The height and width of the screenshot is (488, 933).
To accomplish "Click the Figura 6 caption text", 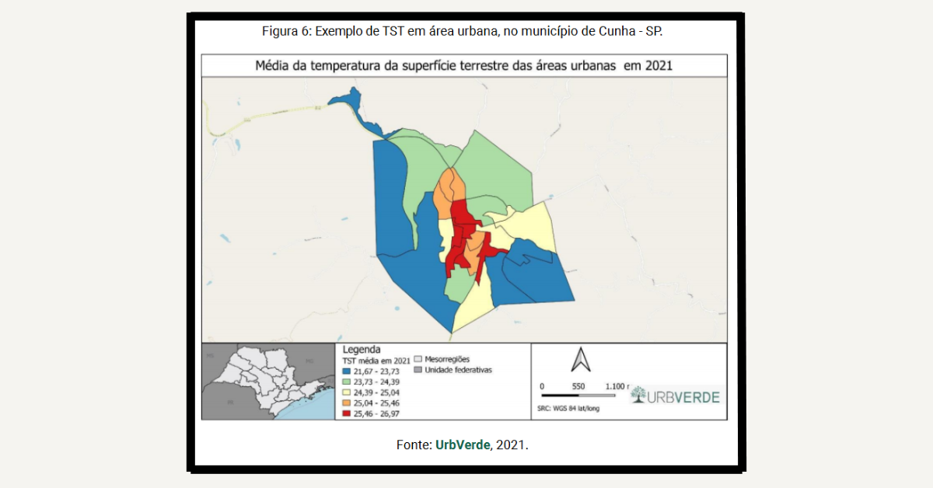I will [466, 33].
